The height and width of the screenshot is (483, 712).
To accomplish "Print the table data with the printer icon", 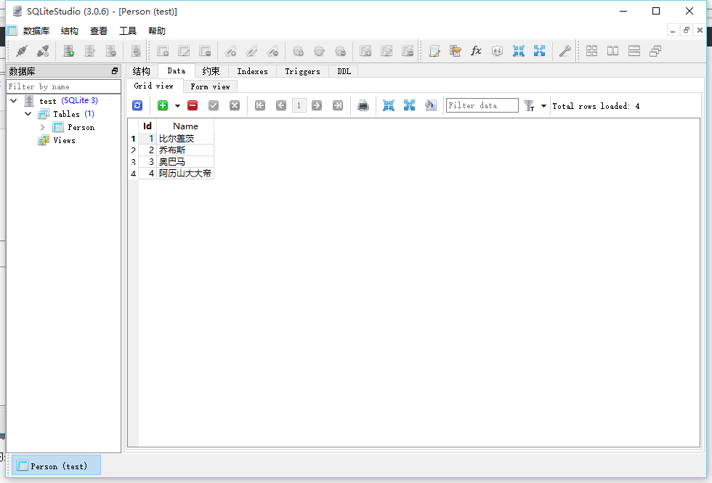I will tap(363, 106).
